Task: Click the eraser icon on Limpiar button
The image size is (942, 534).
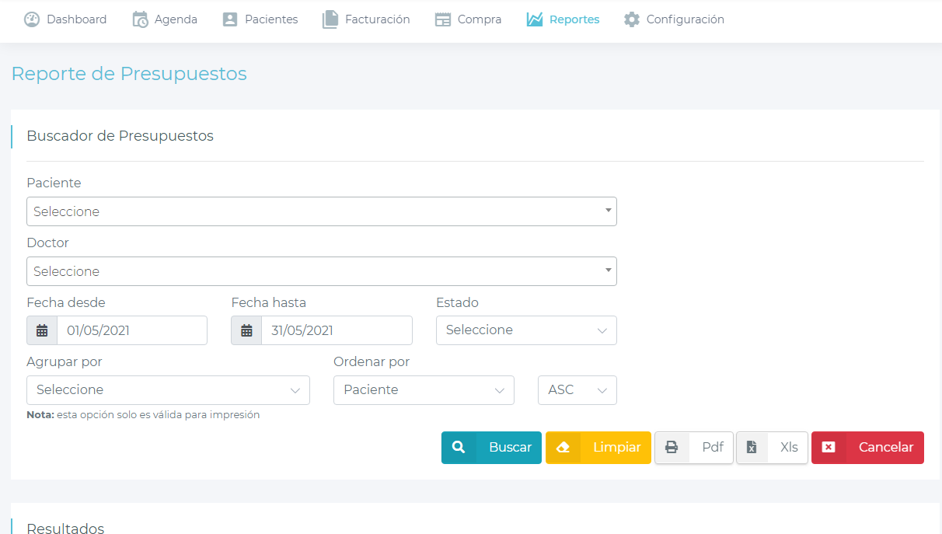Action: pyautogui.click(x=563, y=448)
